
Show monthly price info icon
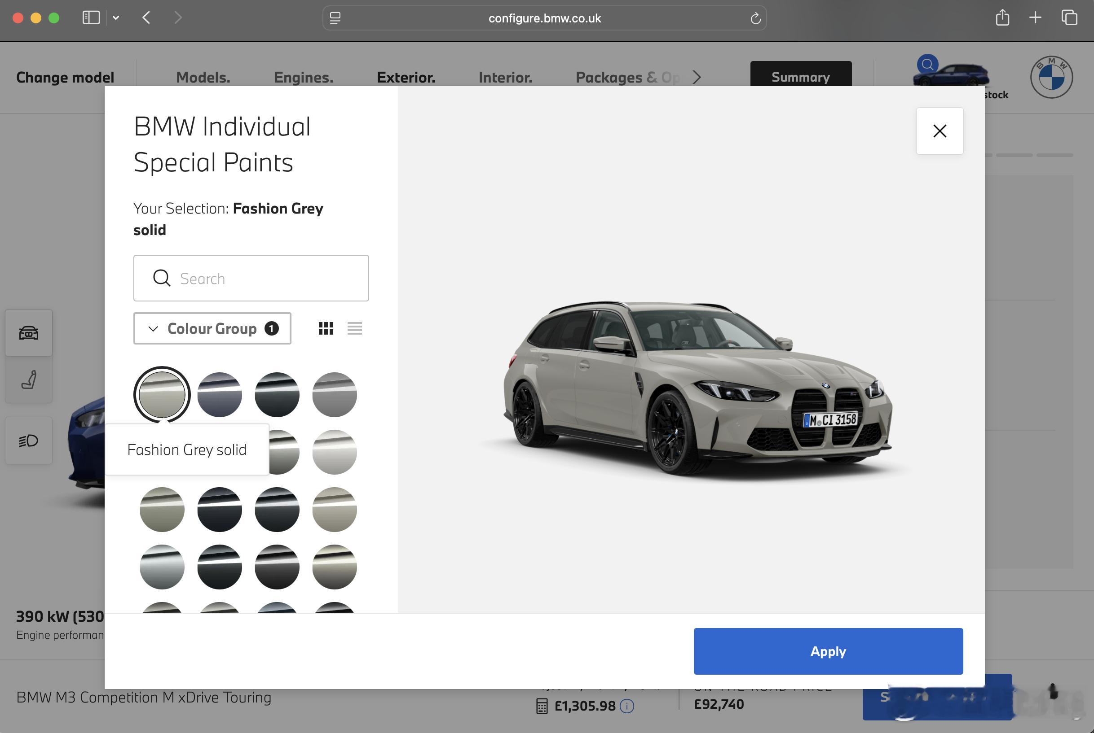click(x=627, y=706)
